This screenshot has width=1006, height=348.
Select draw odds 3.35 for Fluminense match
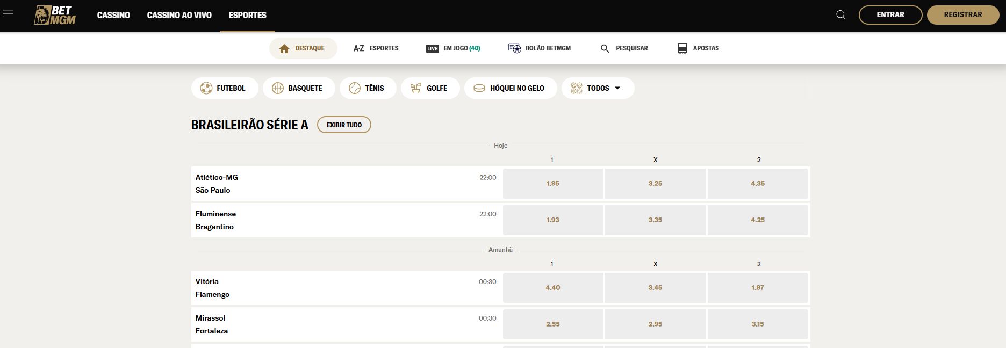(655, 220)
